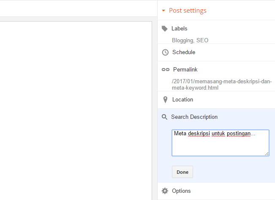Expand the Schedule section
The width and height of the screenshot is (275, 200).
(x=184, y=52)
